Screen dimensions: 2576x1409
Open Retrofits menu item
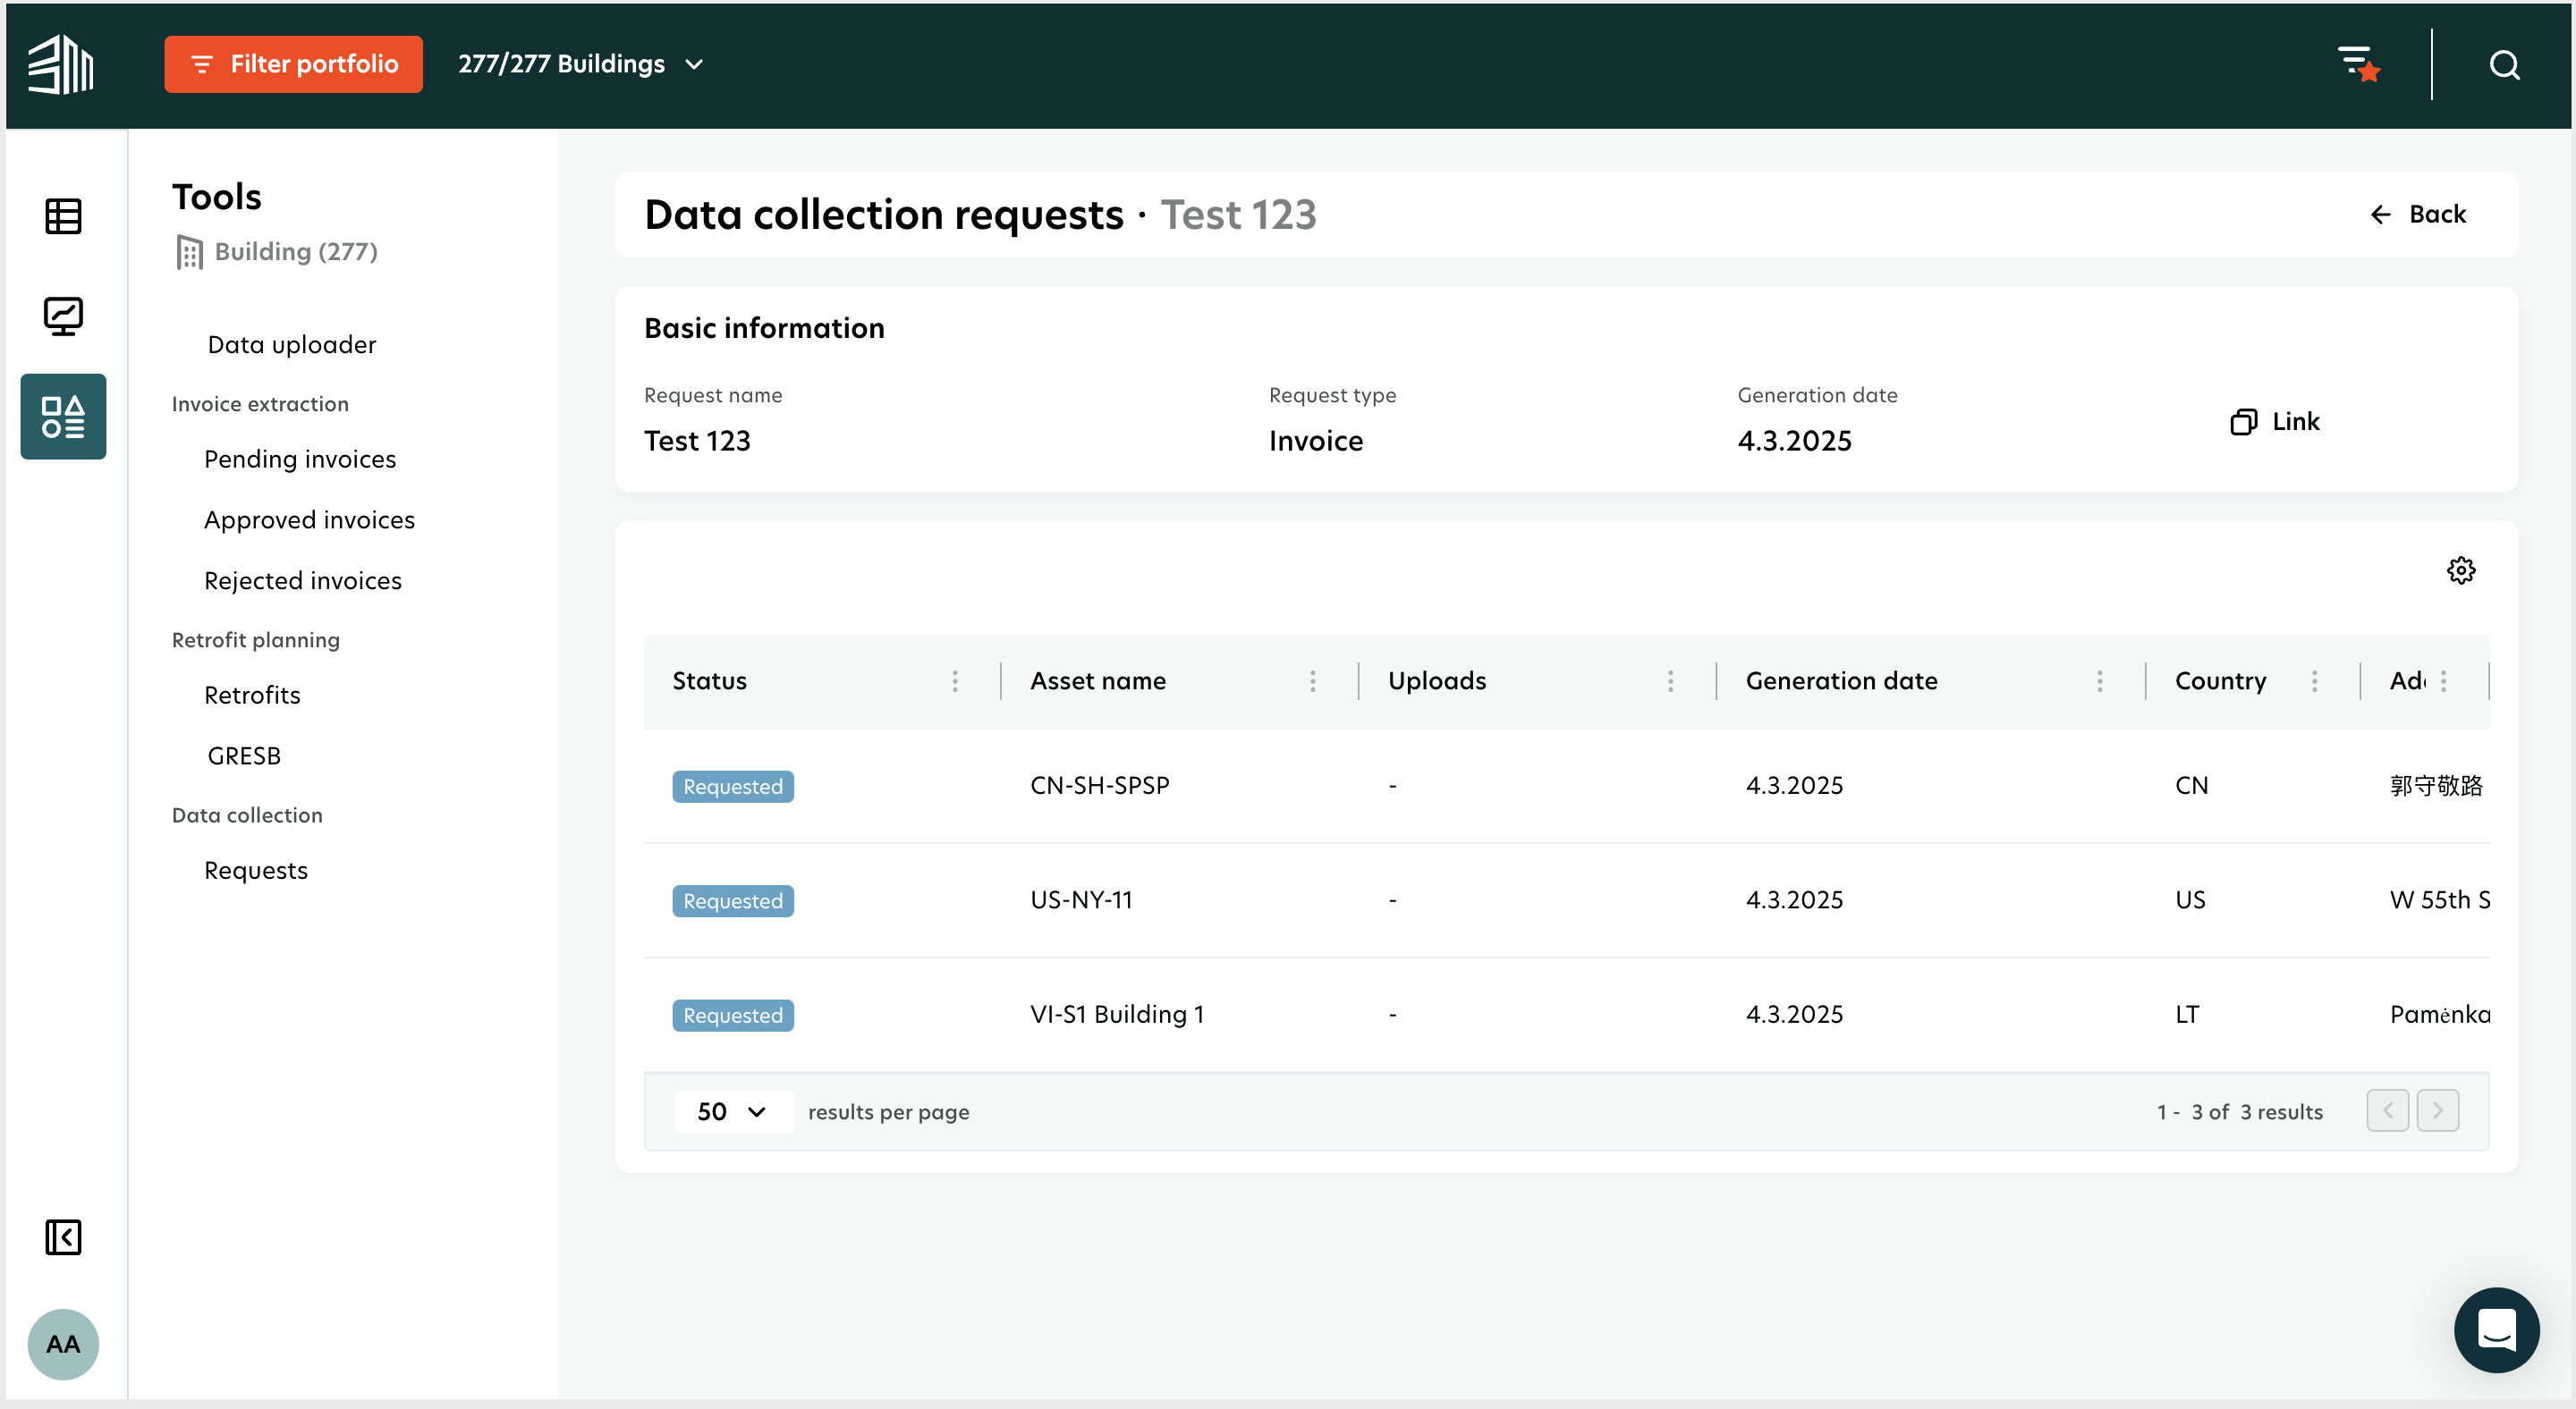click(252, 696)
